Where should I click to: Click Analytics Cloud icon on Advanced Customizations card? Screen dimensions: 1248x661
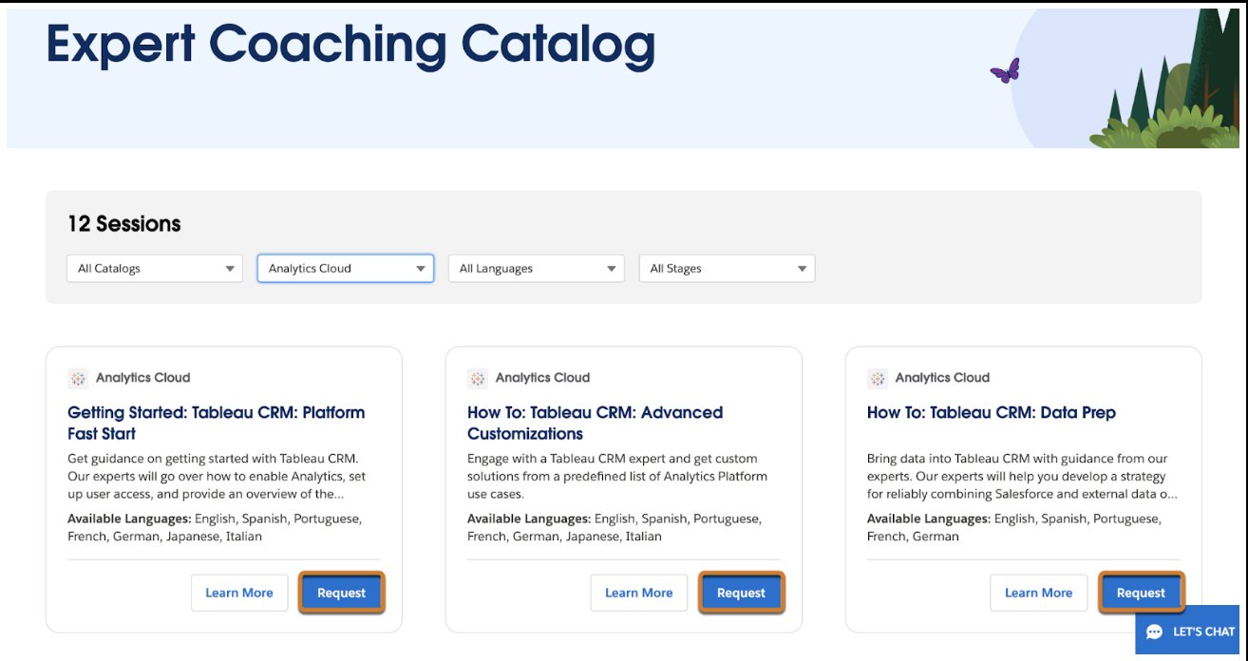(x=478, y=378)
